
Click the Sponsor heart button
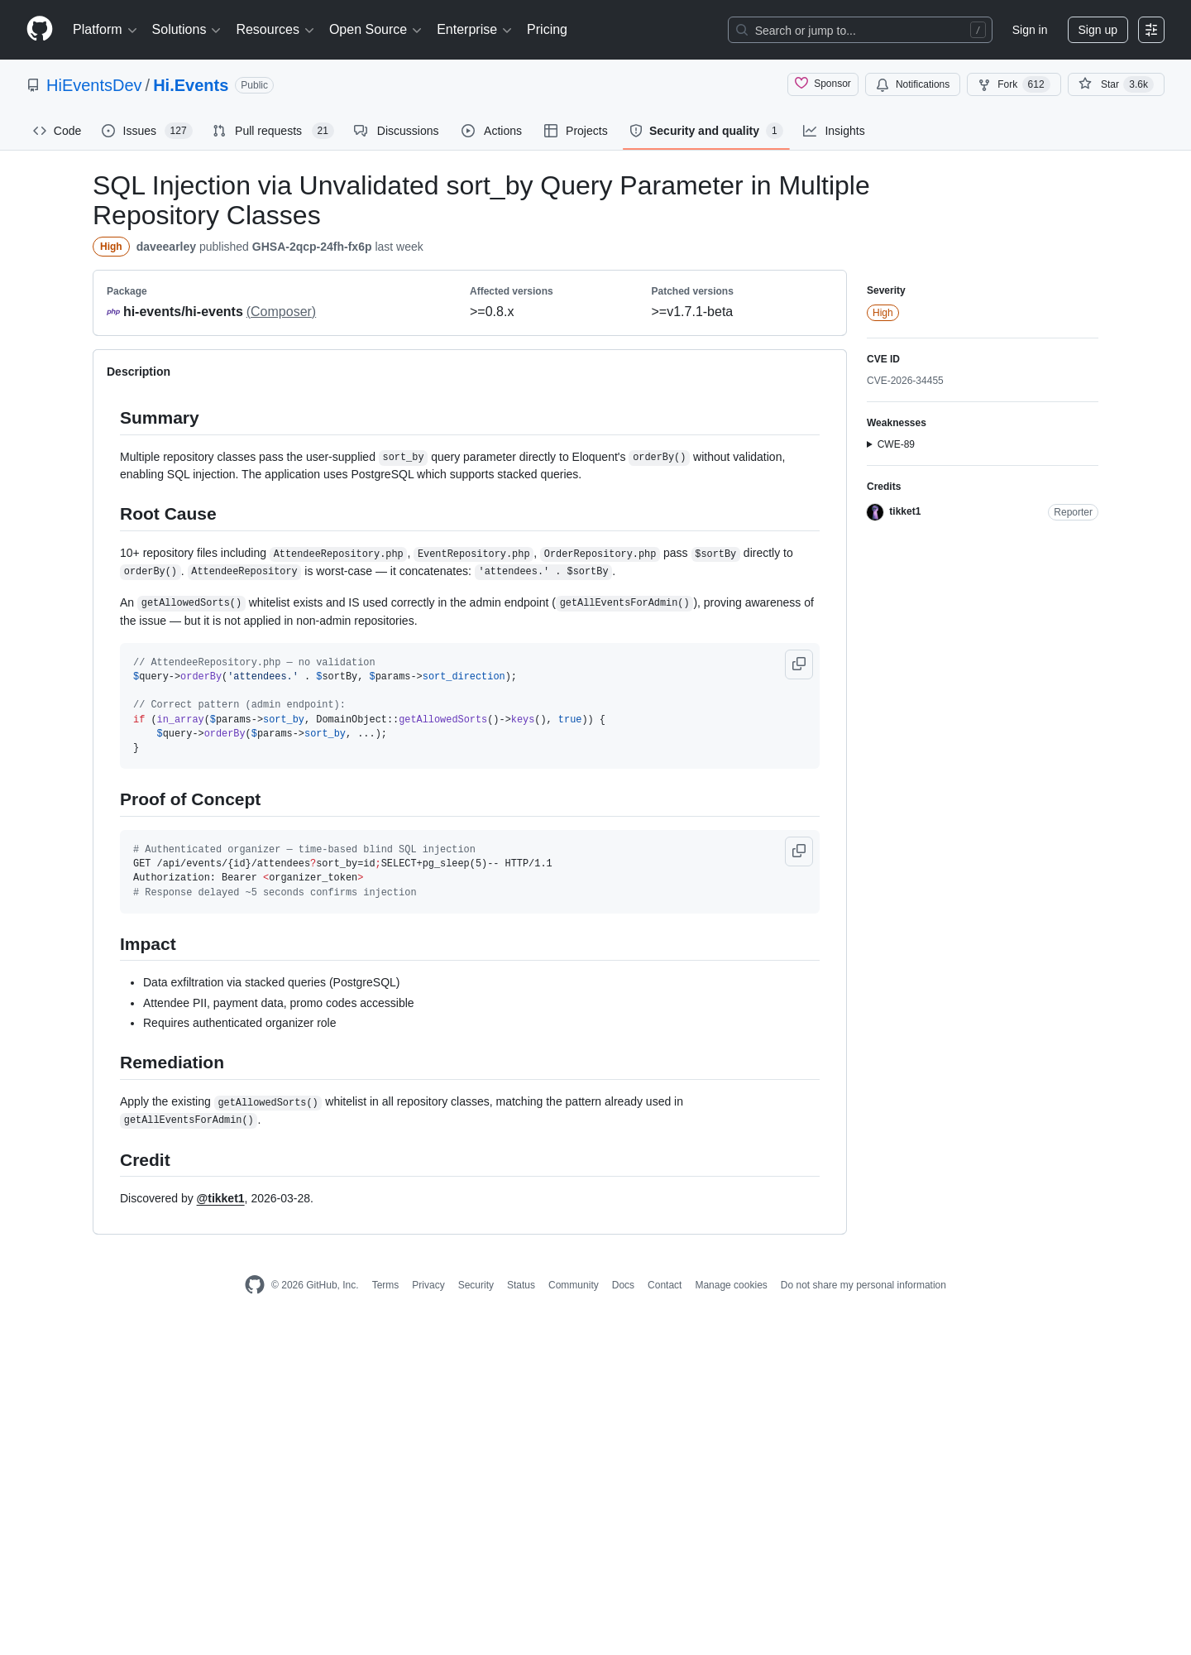pos(823,84)
